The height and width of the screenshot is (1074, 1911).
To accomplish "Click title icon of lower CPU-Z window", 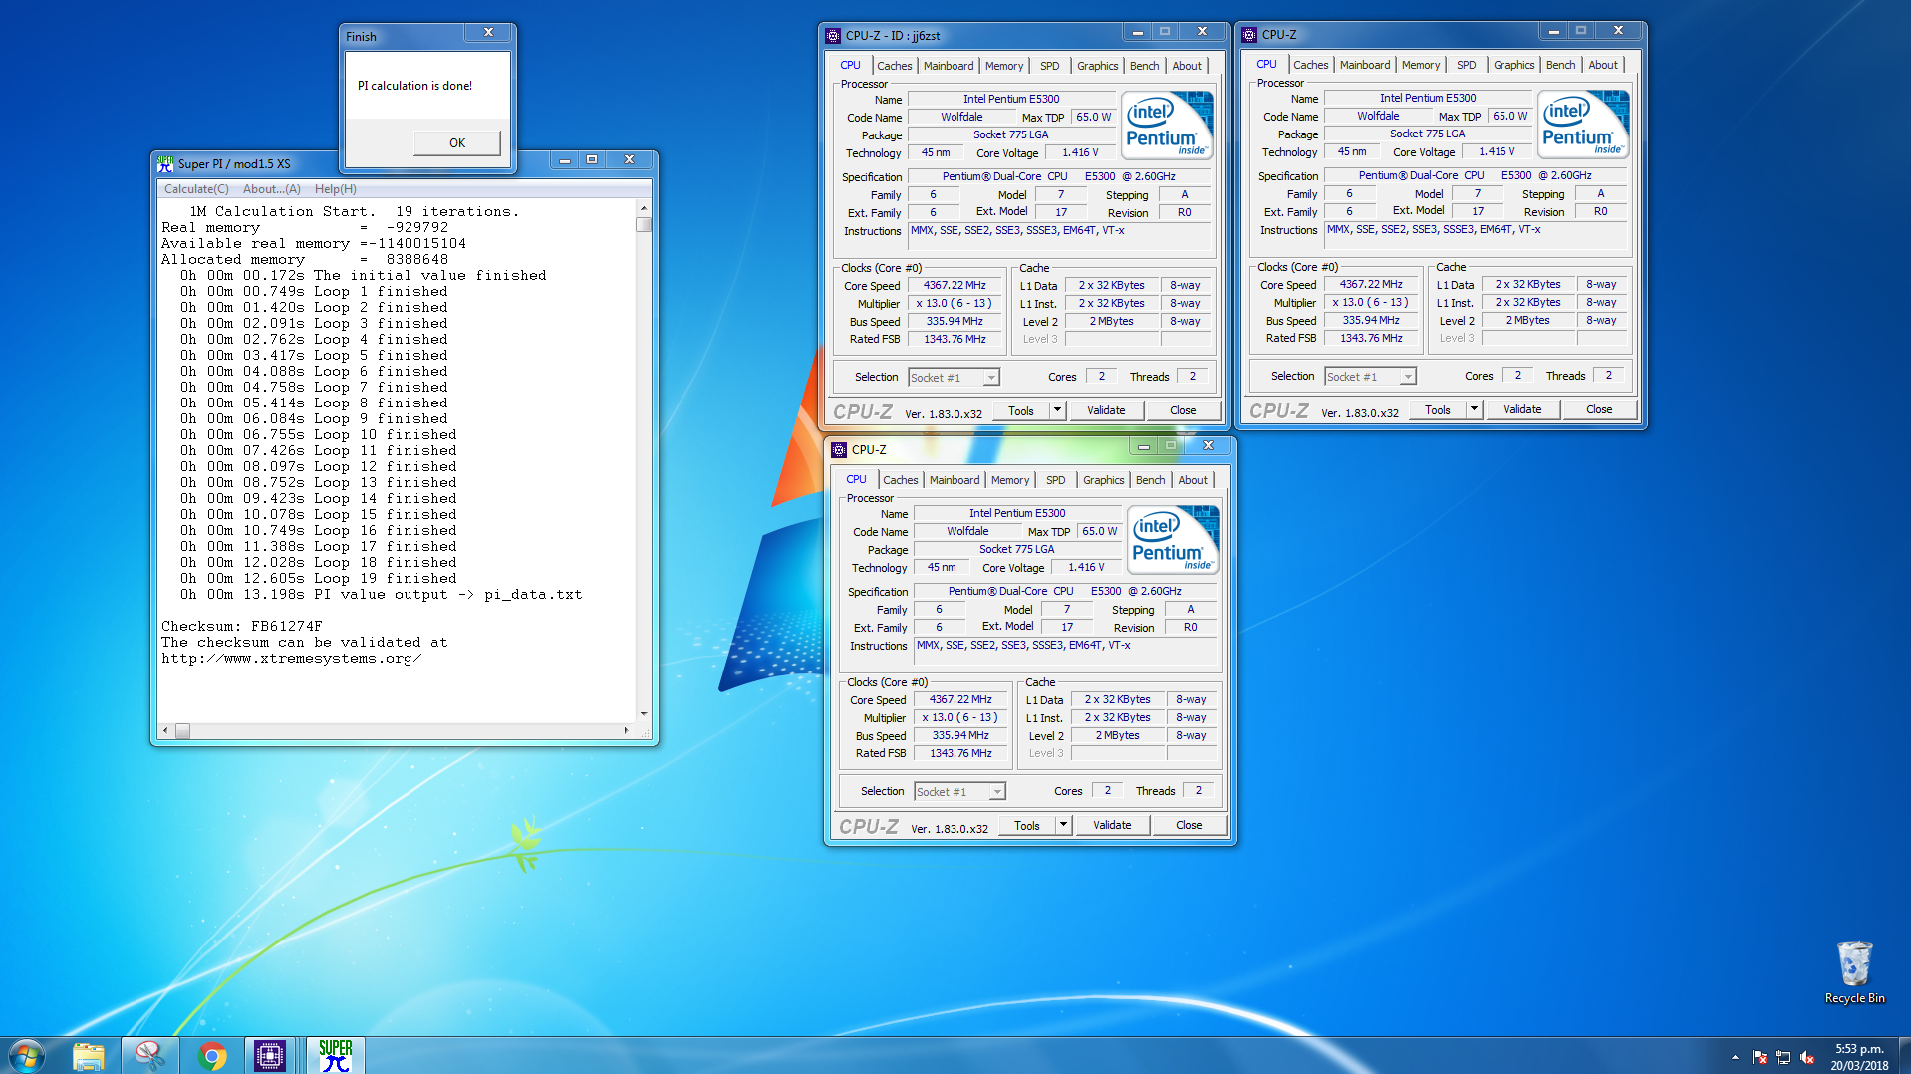I will 839,449.
